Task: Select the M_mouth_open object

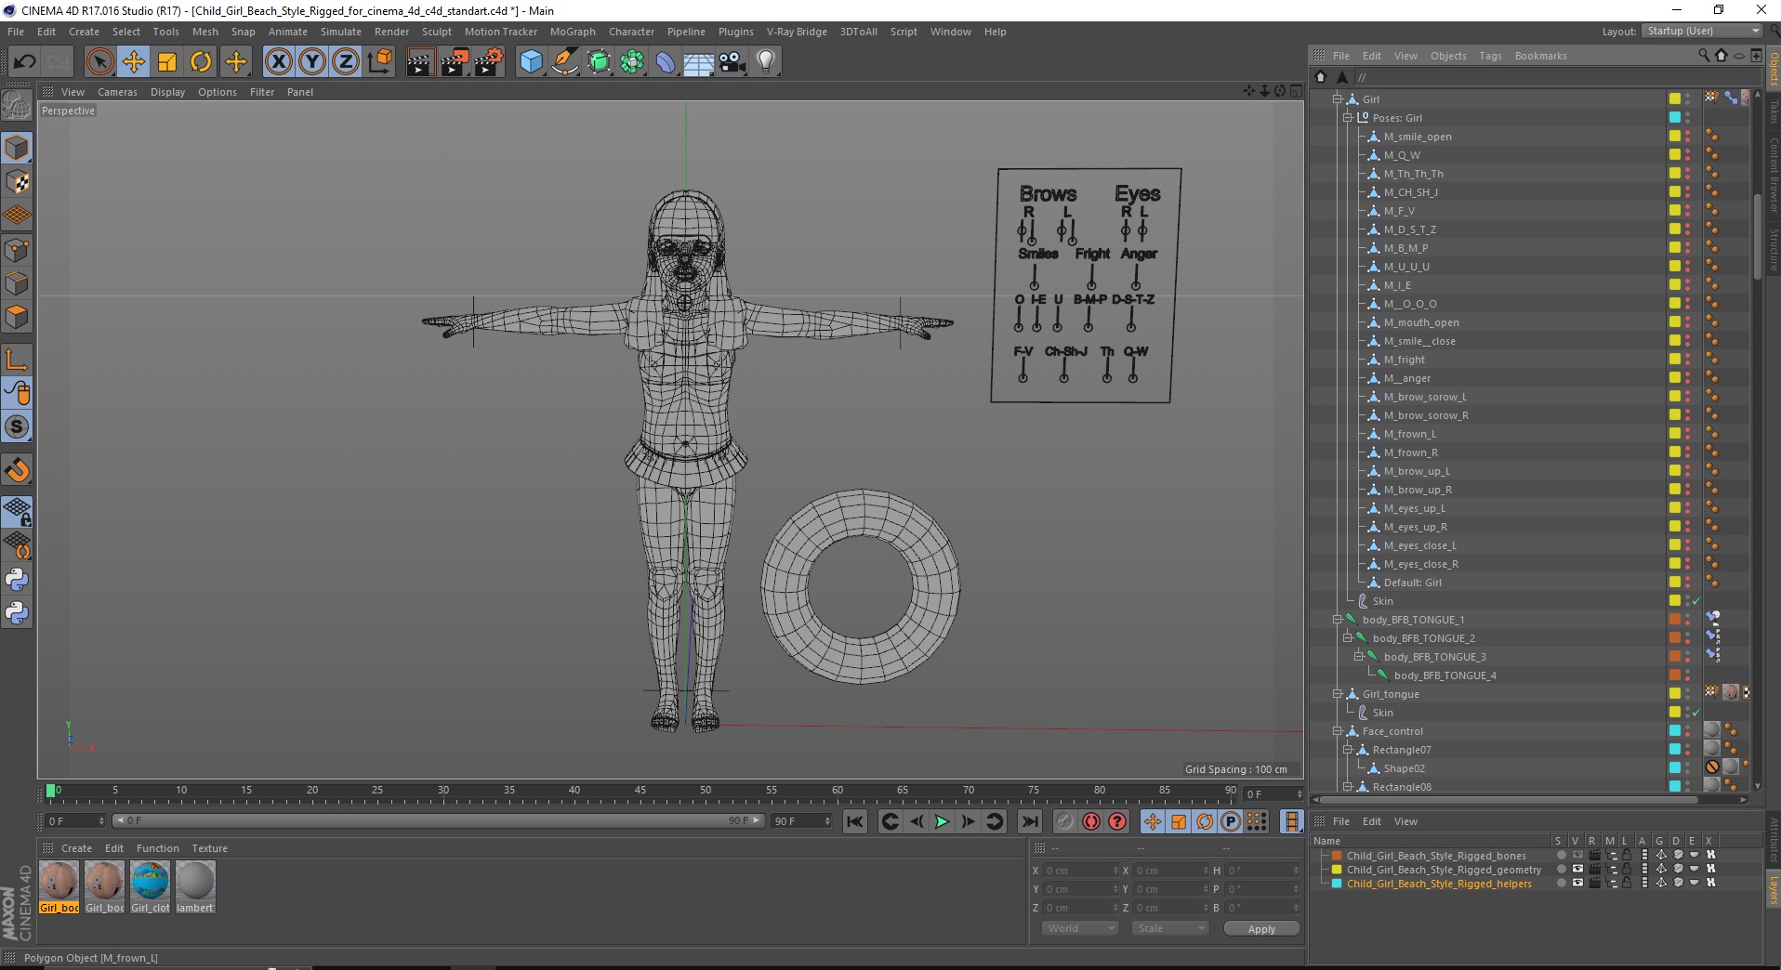Action: (1421, 322)
